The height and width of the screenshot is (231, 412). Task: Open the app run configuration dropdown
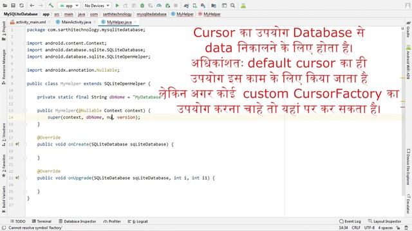click(x=69, y=6)
